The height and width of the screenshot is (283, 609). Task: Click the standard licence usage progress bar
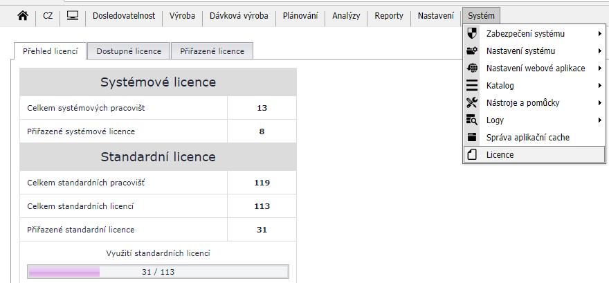click(158, 271)
